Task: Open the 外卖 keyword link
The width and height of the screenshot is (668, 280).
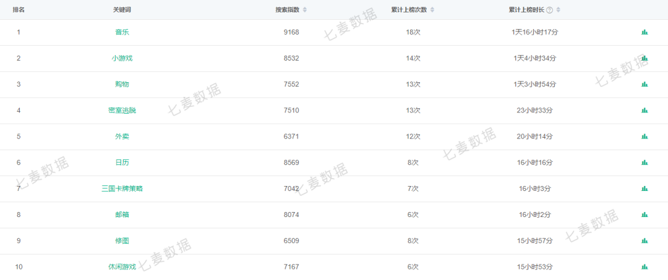Action: [122, 137]
